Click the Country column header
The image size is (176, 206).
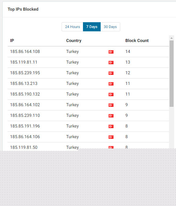pos(74,40)
